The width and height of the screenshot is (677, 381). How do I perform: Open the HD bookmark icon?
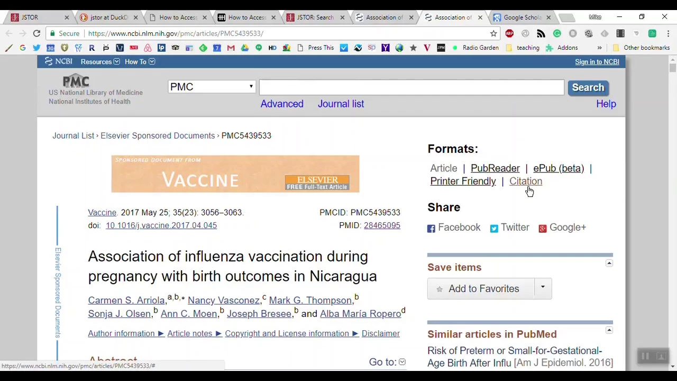point(272,48)
